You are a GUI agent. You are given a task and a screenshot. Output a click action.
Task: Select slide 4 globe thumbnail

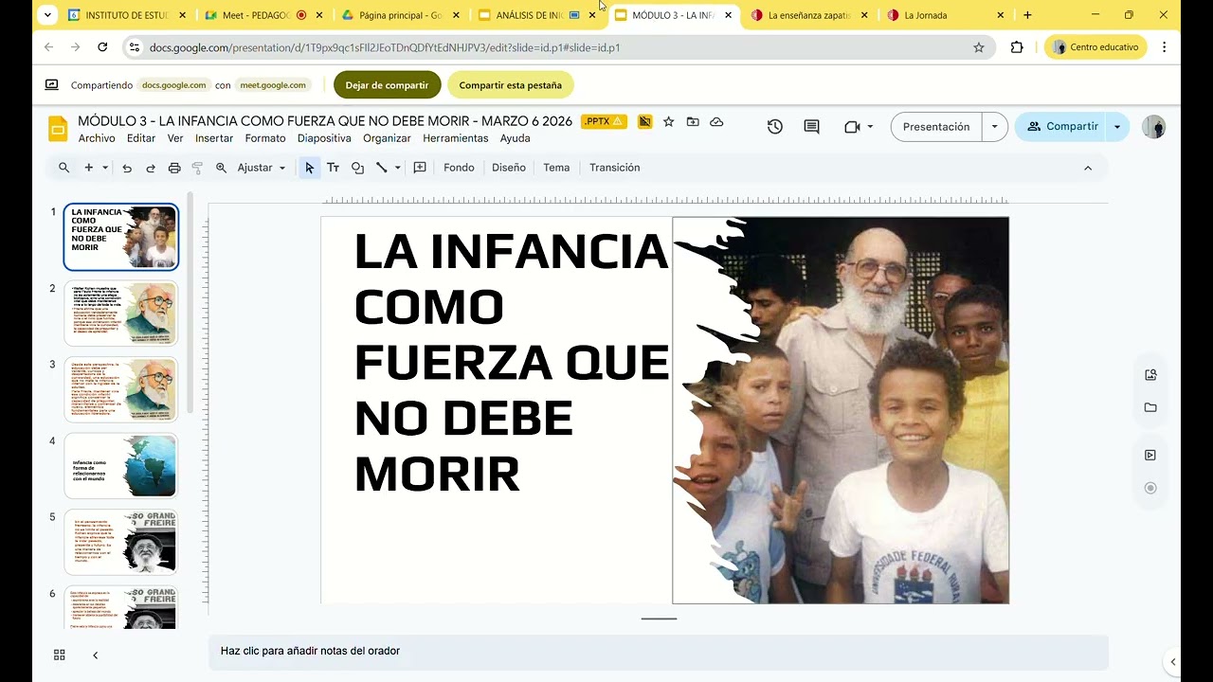pyautogui.click(x=121, y=466)
